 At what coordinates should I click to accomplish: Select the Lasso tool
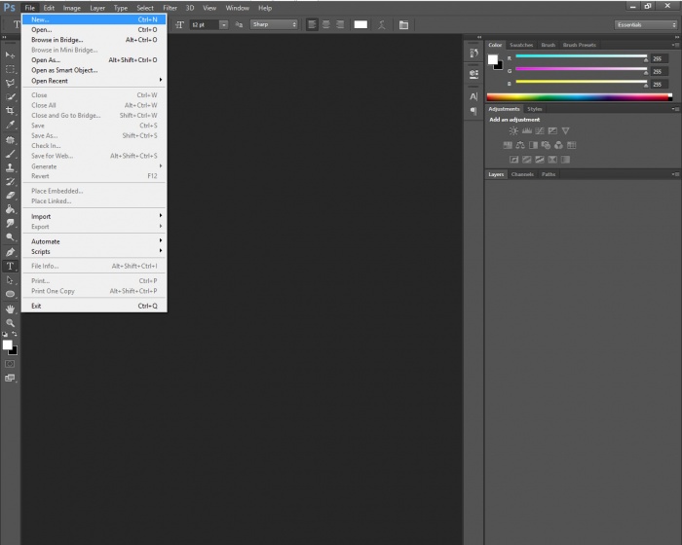pyautogui.click(x=11, y=83)
